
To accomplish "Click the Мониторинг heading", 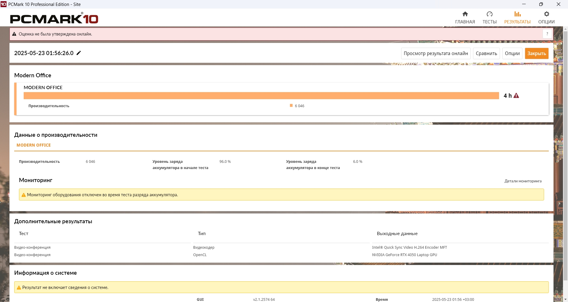I will click(x=36, y=180).
